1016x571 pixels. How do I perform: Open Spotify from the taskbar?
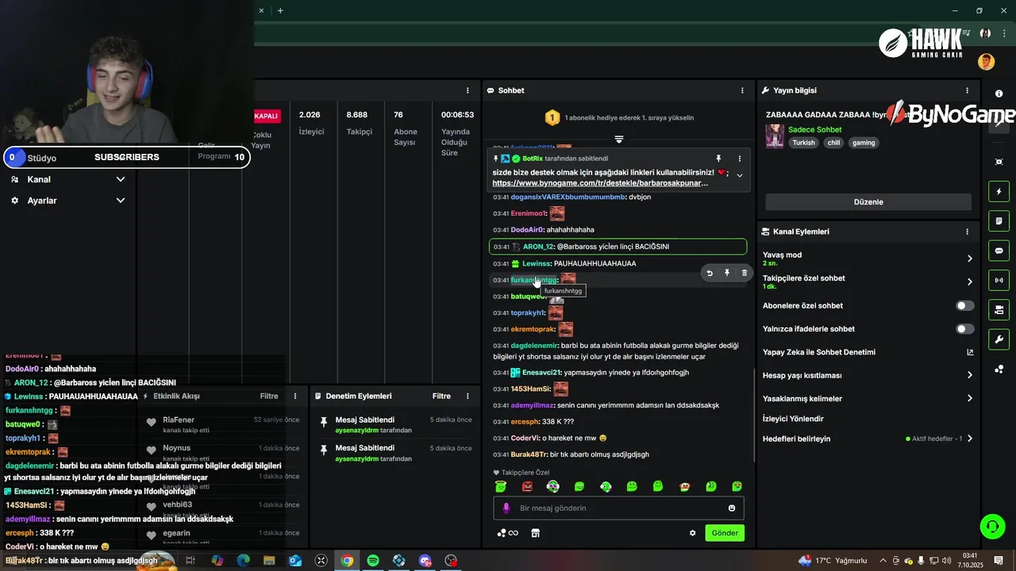coord(373,561)
